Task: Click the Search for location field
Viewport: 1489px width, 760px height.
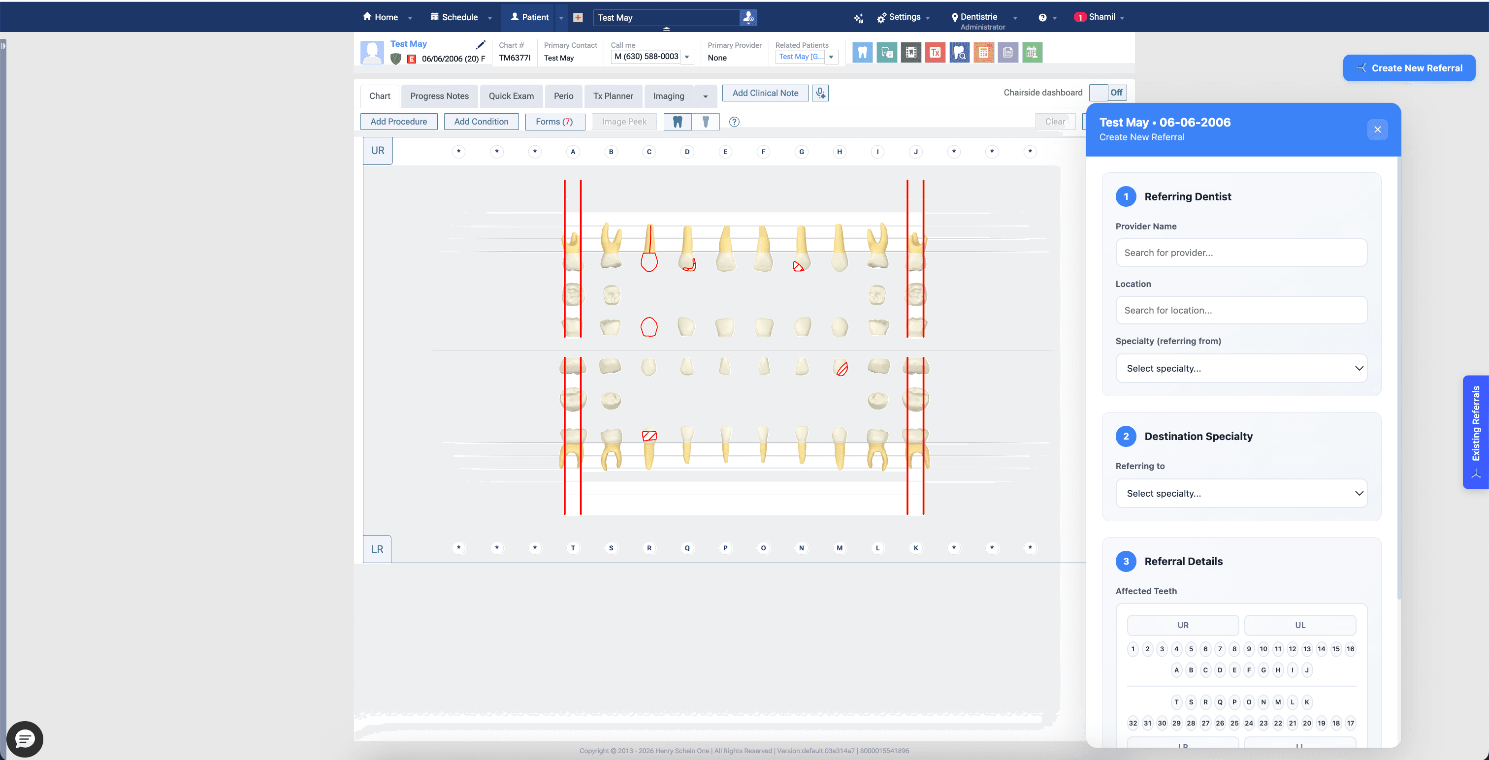Action: tap(1241, 311)
